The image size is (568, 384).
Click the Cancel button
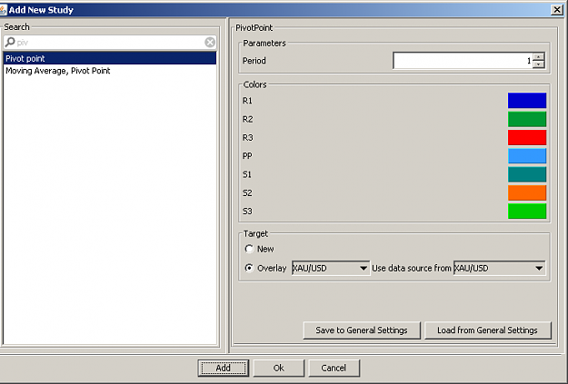[x=334, y=368]
